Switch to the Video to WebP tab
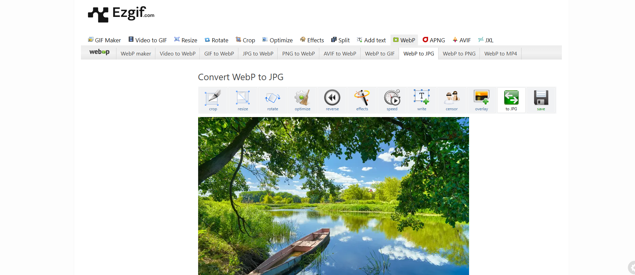This screenshot has width=635, height=275. pyautogui.click(x=177, y=54)
